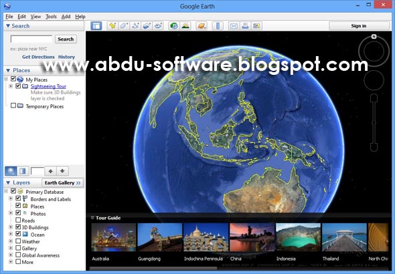395x274 pixels.
Task: Check the Temporary Places checkbox
Action: point(13,106)
